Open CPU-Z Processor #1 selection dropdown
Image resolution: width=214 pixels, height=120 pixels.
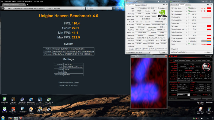pyautogui.click(x=184, y=95)
